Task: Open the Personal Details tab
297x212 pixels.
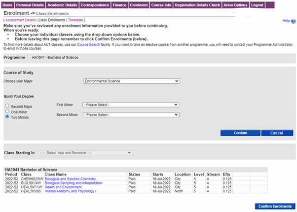Action: point(30,4)
